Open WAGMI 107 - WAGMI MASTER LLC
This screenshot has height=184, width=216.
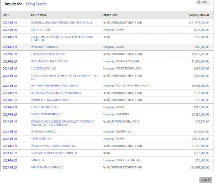(51, 100)
